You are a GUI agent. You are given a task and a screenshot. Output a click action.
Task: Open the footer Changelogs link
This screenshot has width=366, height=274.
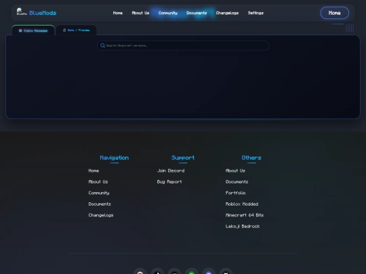[x=101, y=215]
